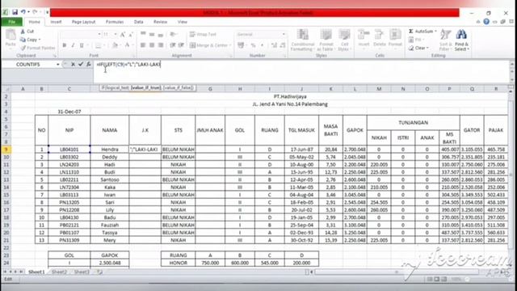Open Sort & Filter menu
The image size is (517, 291).
445,40
